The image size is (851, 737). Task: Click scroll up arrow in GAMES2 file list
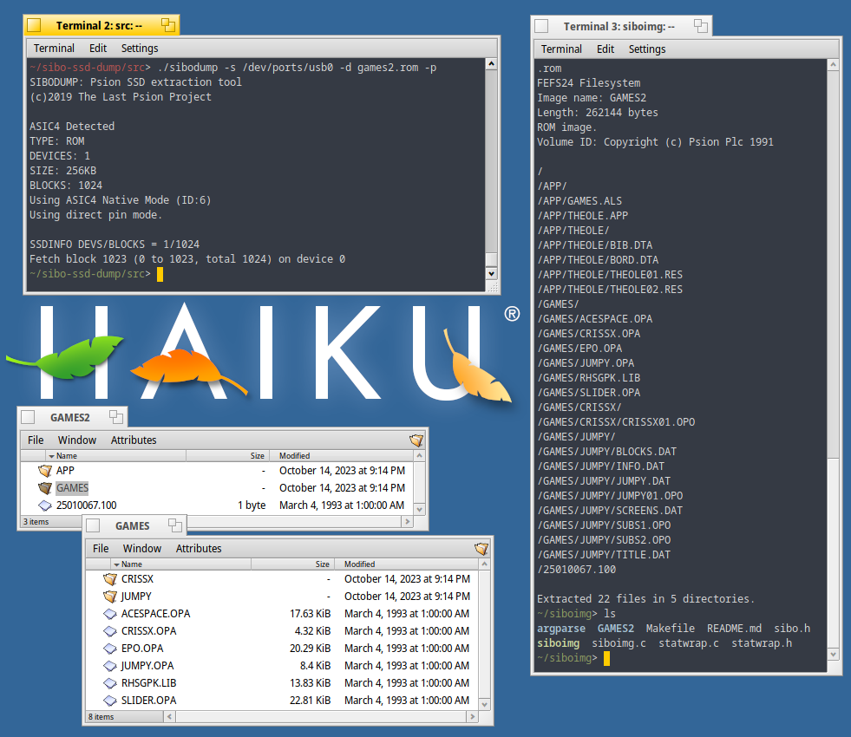(x=419, y=456)
